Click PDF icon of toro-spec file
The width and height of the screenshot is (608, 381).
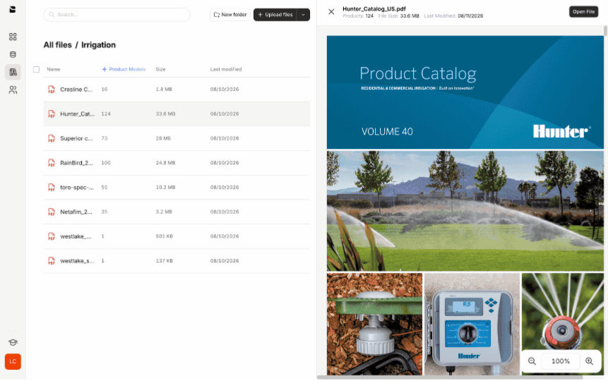pyautogui.click(x=51, y=187)
